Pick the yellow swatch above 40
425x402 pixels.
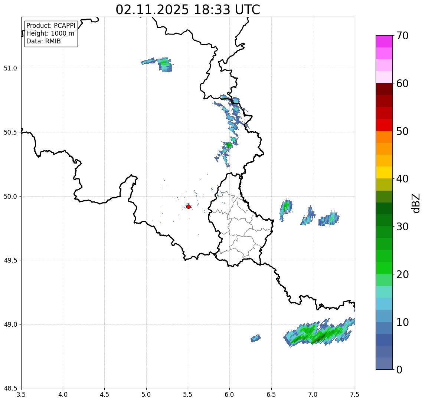tap(384, 172)
